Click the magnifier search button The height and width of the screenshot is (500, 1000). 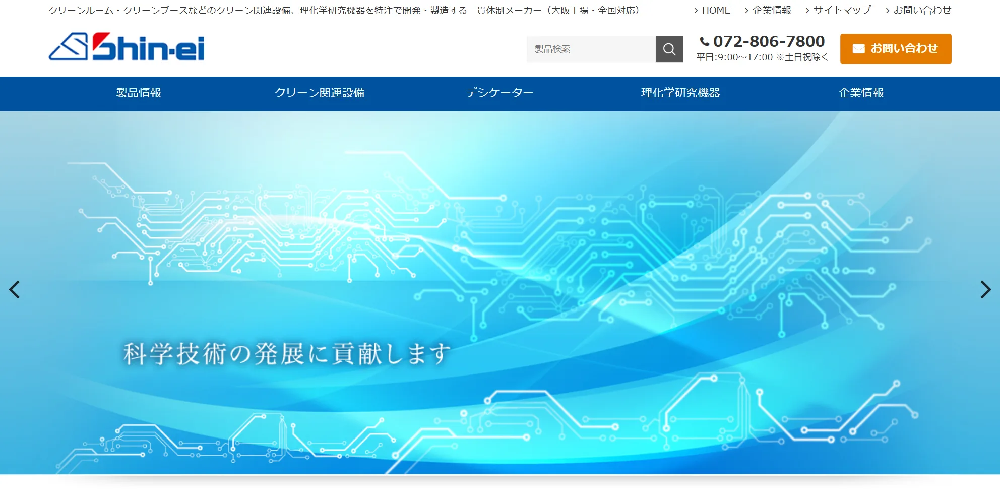[x=669, y=49]
